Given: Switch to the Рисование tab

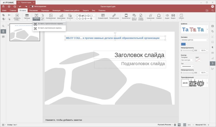Looking at the screenshot, I should tap(33, 10).
